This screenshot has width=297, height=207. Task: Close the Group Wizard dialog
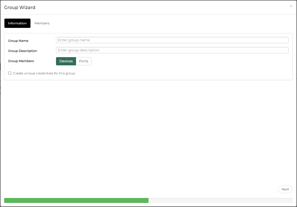(291, 6)
